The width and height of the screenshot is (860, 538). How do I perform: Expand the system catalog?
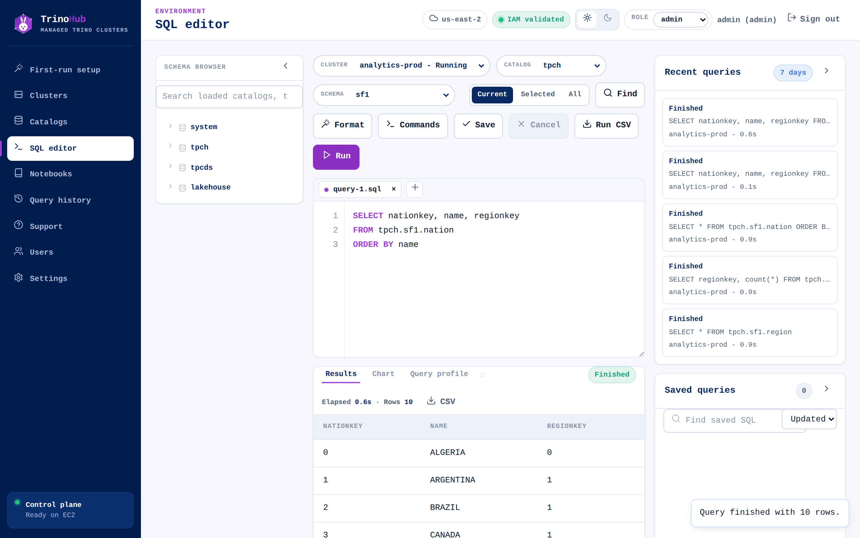tap(170, 126)
